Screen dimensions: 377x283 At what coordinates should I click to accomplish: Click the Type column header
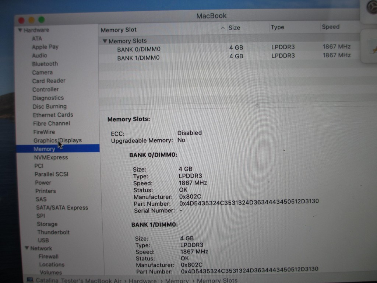pyautogui.click(x=278, y=27)
